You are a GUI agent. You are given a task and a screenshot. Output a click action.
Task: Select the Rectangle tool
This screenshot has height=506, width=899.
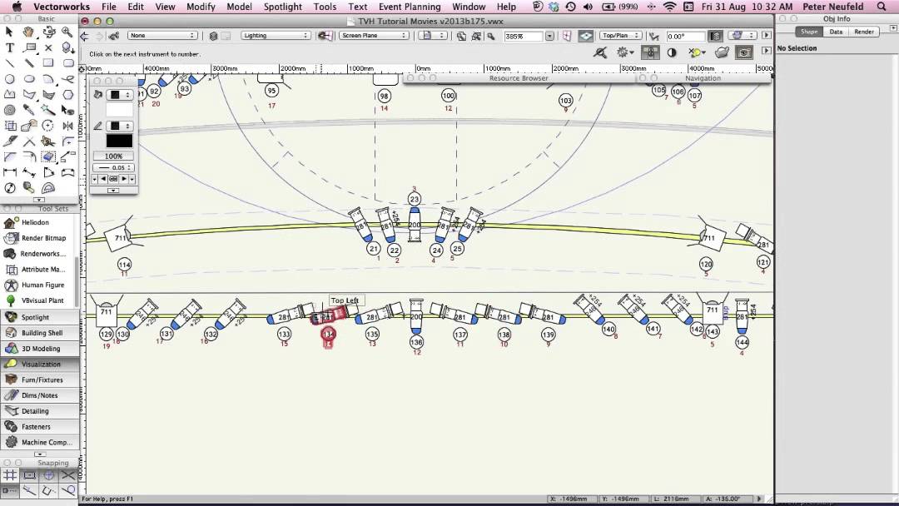(48, 63)
